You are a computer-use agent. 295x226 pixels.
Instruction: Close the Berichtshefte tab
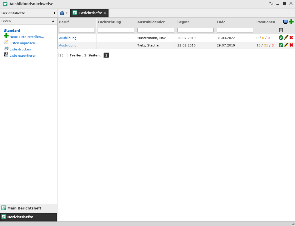pos(105,13)
